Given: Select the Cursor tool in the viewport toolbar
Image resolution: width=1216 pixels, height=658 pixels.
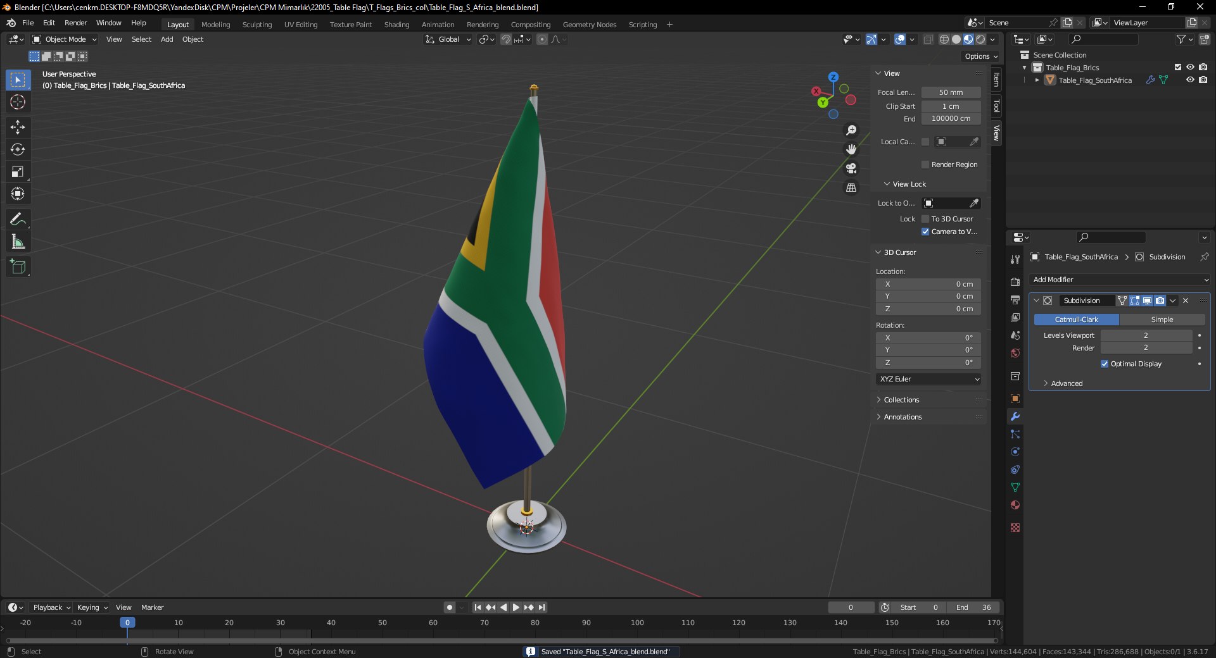Looking at the screenshot, I should tap(18, 102).
